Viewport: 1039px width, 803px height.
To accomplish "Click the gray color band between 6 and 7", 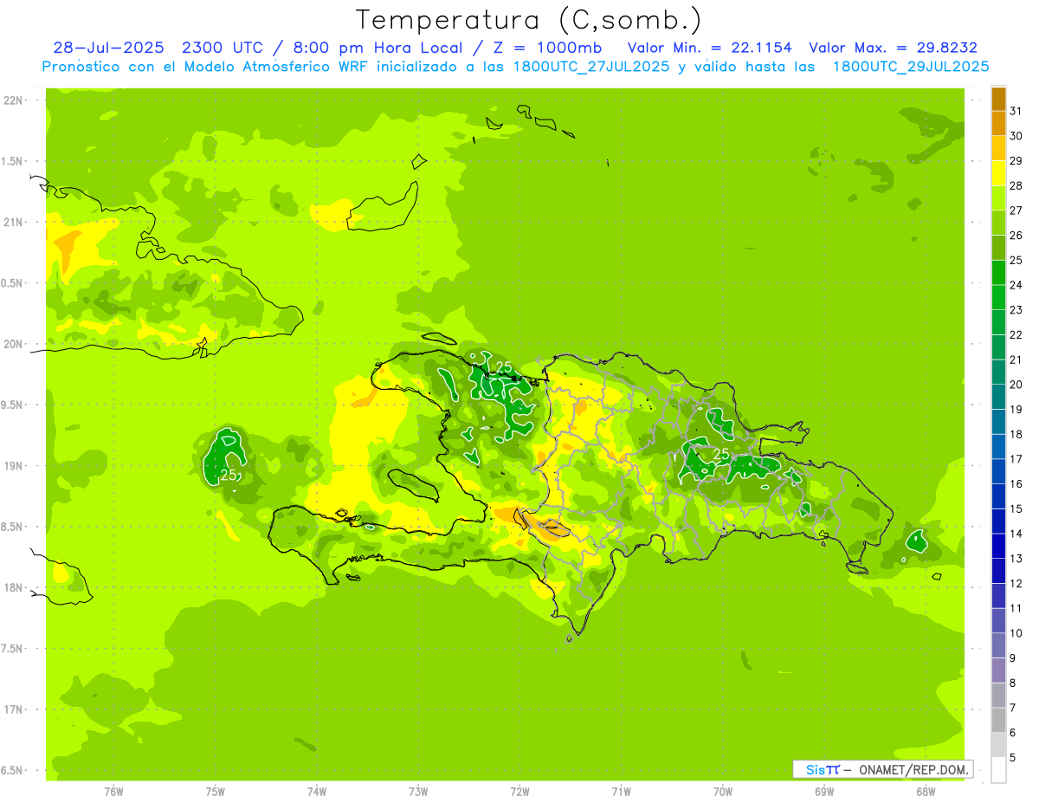I will (998, 720).
